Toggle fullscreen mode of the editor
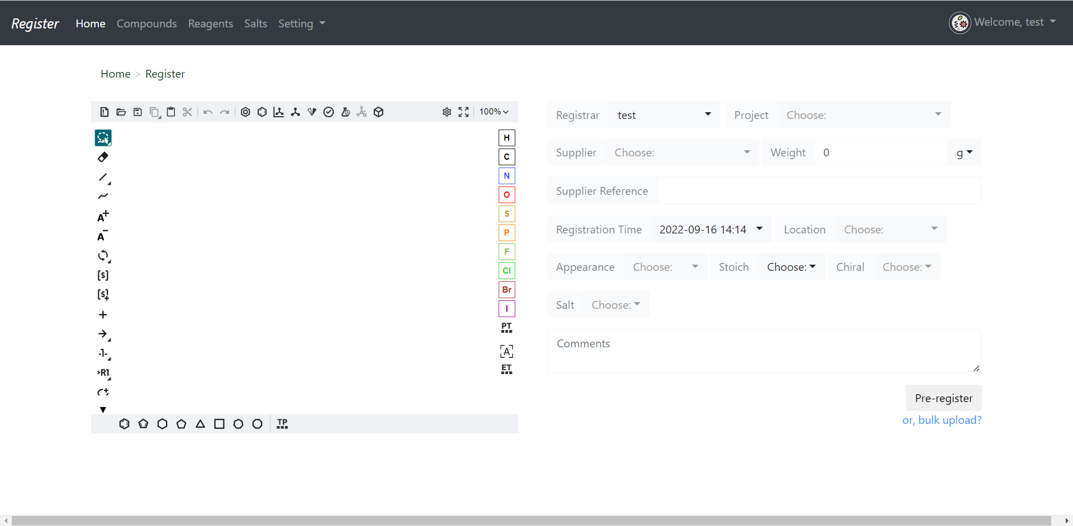The width and height of the screenshot is (1073, 526). pyautogui.click(x=463, y=112)
